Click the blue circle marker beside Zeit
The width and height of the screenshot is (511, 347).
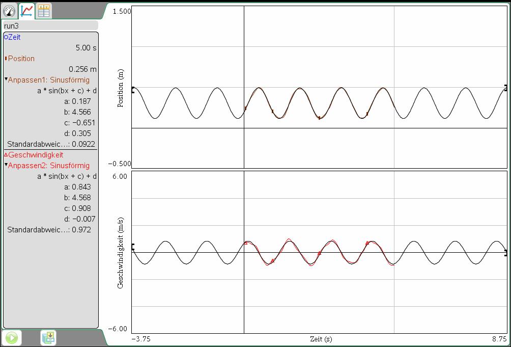pyautogui.click(x=6, y=37)
